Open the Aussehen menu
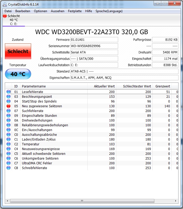 pos(57,11)
